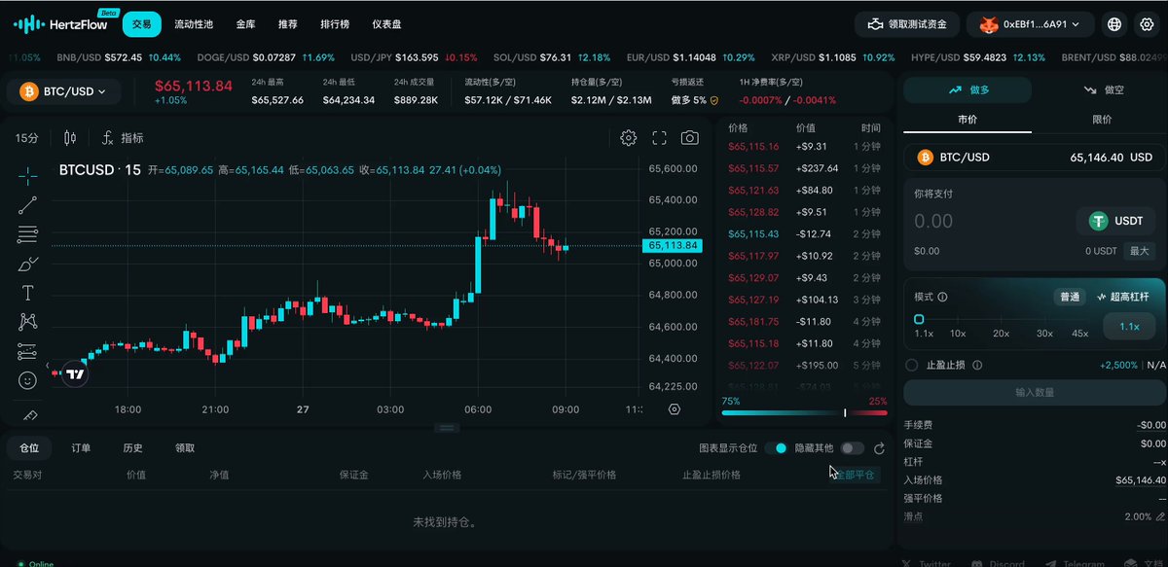Image resolution: width=1168 pixels, height=567 pixels.
Task: Take a chart snapshot with camera icon
Action: coord(689,138)
